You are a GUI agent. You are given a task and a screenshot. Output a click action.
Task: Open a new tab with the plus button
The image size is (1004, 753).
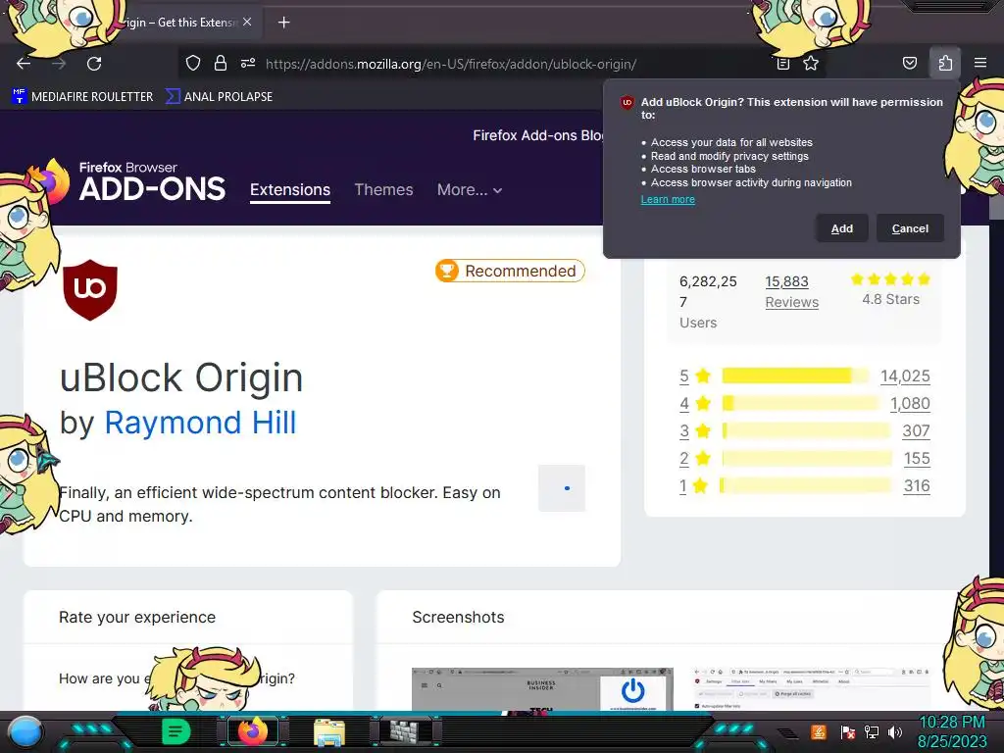coord(283,23)
